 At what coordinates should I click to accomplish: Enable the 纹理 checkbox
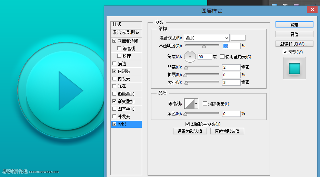click(119, 56)
